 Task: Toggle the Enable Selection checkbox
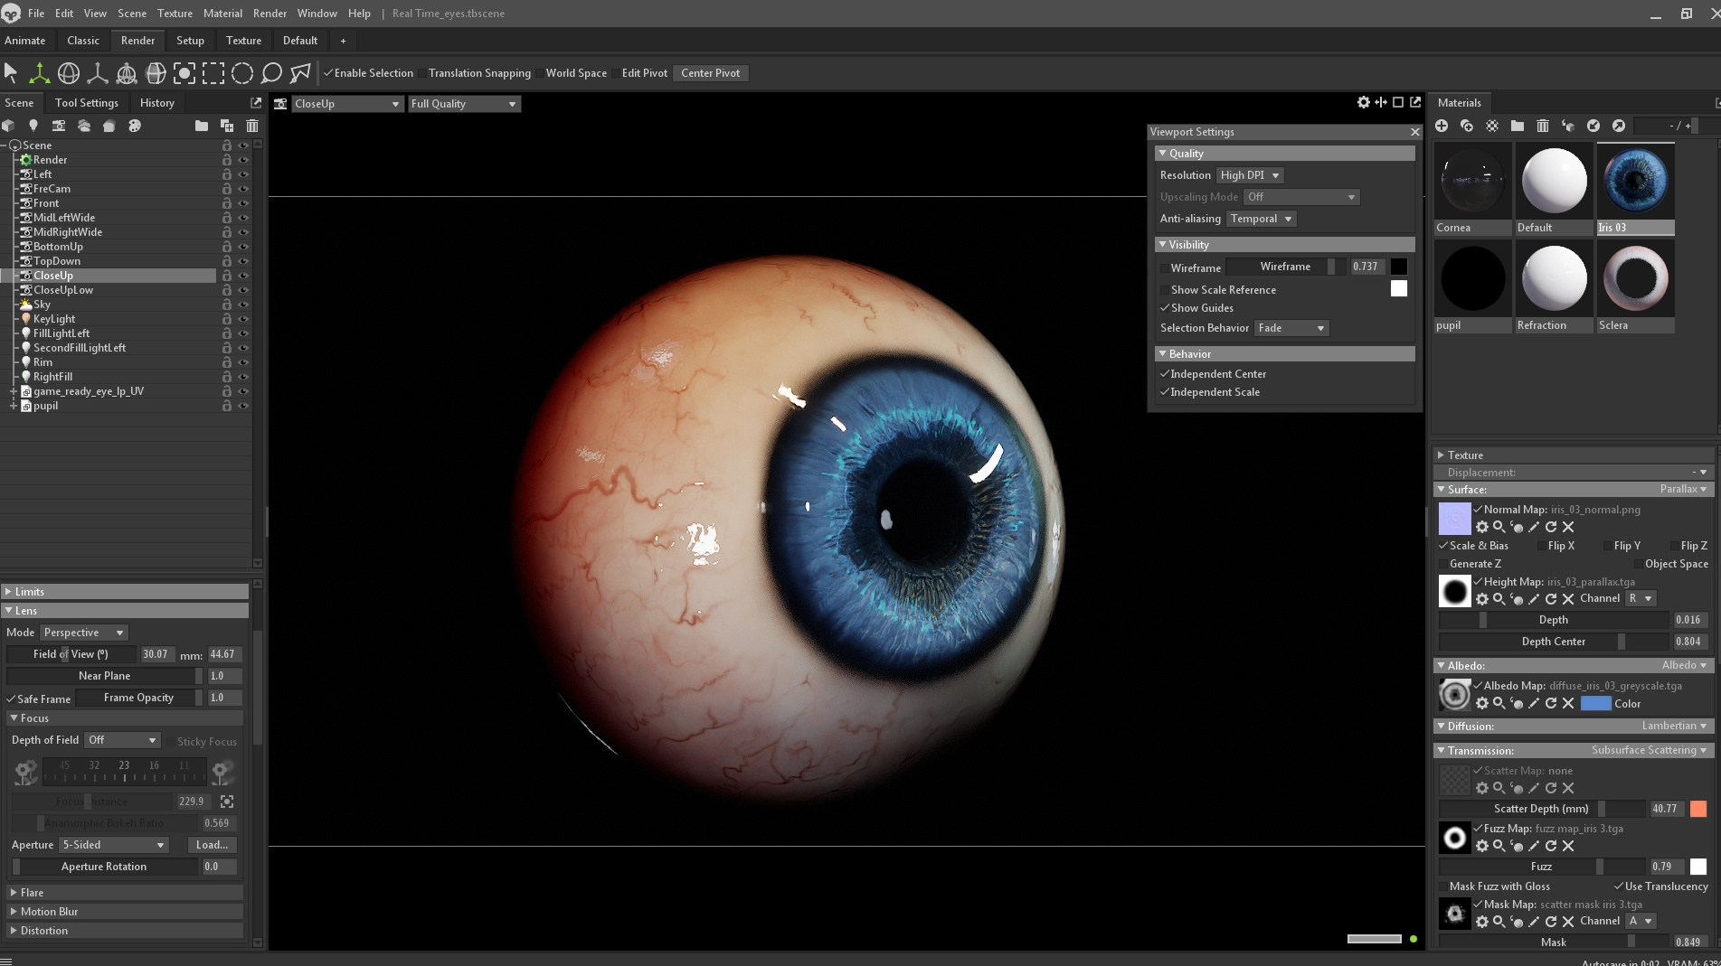[x=329, y=73]
